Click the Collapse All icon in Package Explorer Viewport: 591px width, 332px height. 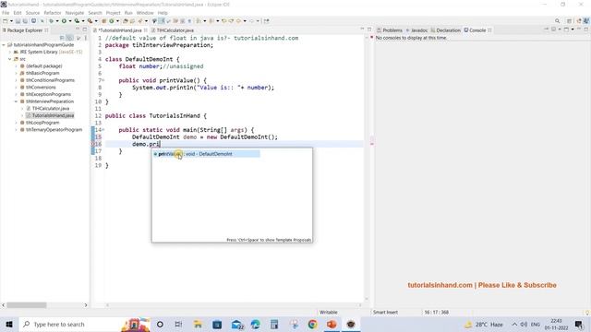pyautogui.click(x=62, y=38)
